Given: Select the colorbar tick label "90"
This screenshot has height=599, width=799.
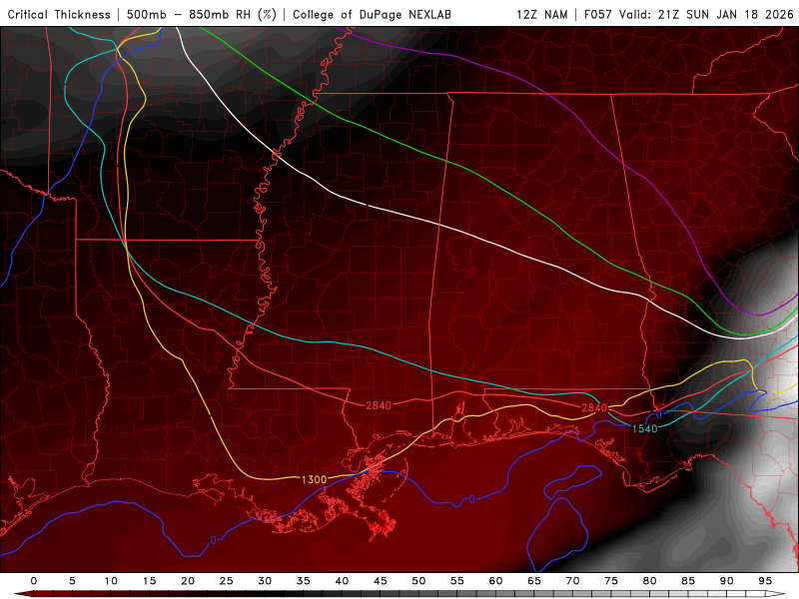Looking at the screenshot, I should pos(727,581).
